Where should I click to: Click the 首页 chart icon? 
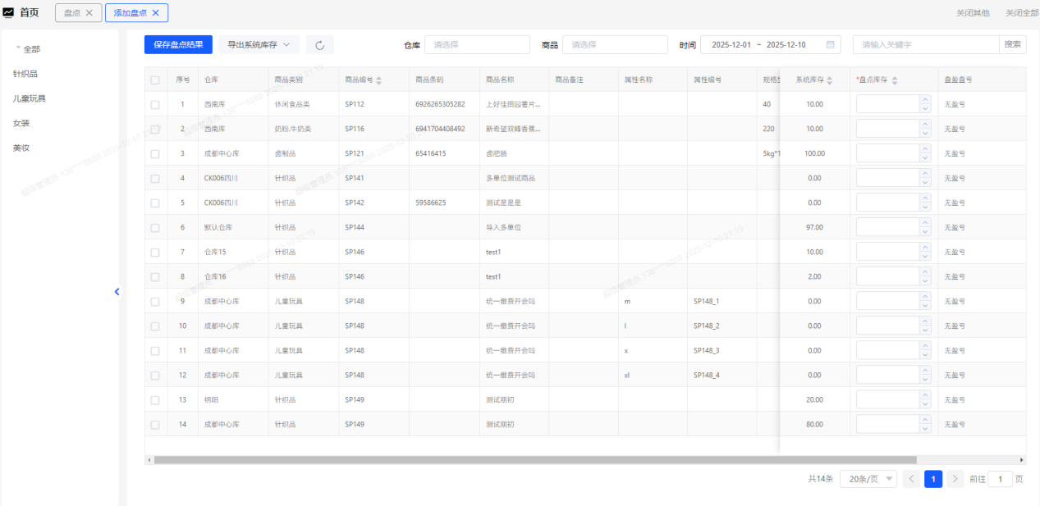pyautogui.click(x=9, y=12)
